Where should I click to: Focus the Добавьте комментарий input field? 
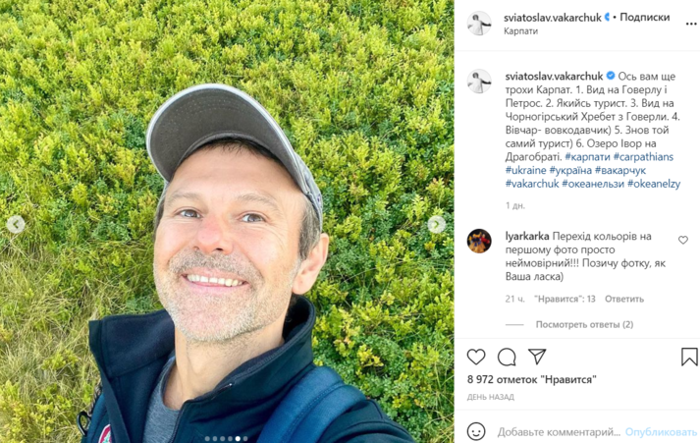[x=558, y=431]
